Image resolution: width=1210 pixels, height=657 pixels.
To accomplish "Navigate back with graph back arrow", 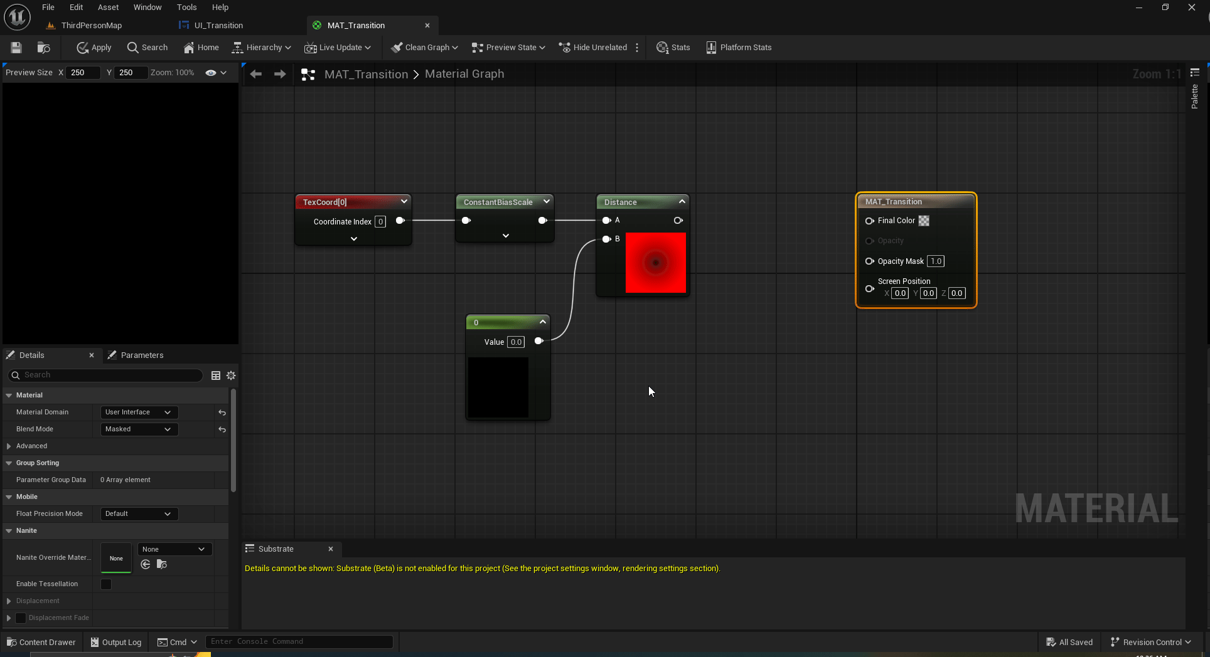I will tap(256, 74).
